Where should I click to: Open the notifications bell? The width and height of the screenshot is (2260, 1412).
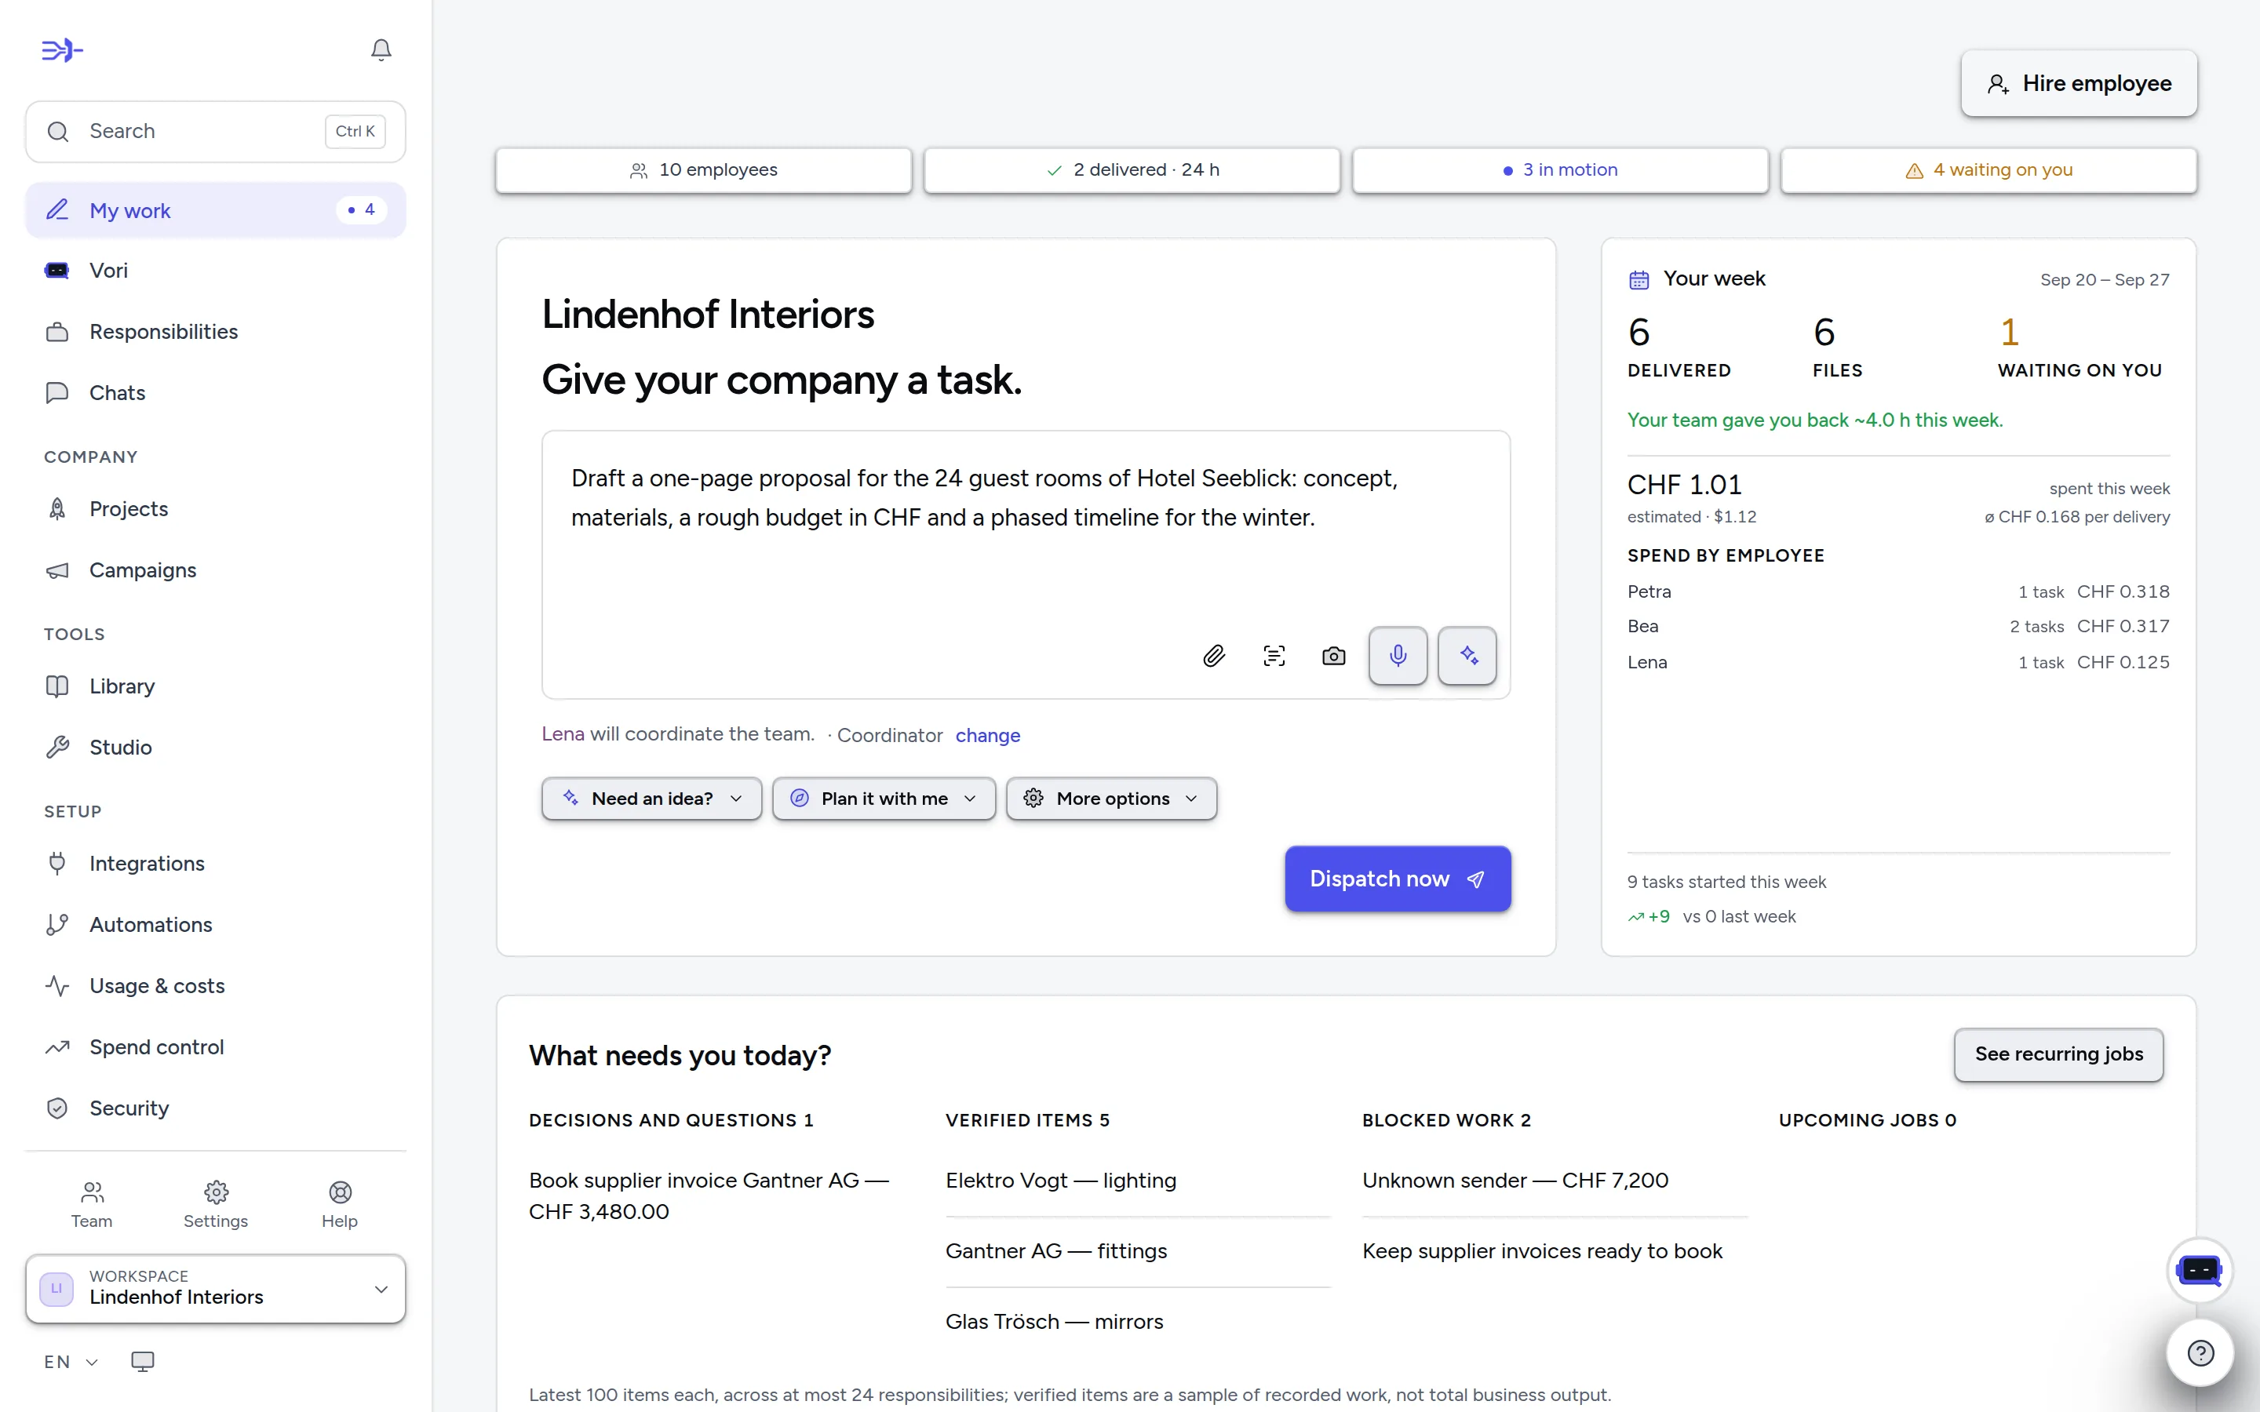click(381, 49)
